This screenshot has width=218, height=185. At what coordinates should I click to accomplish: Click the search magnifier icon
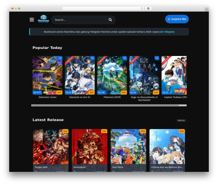coord(110,20)
